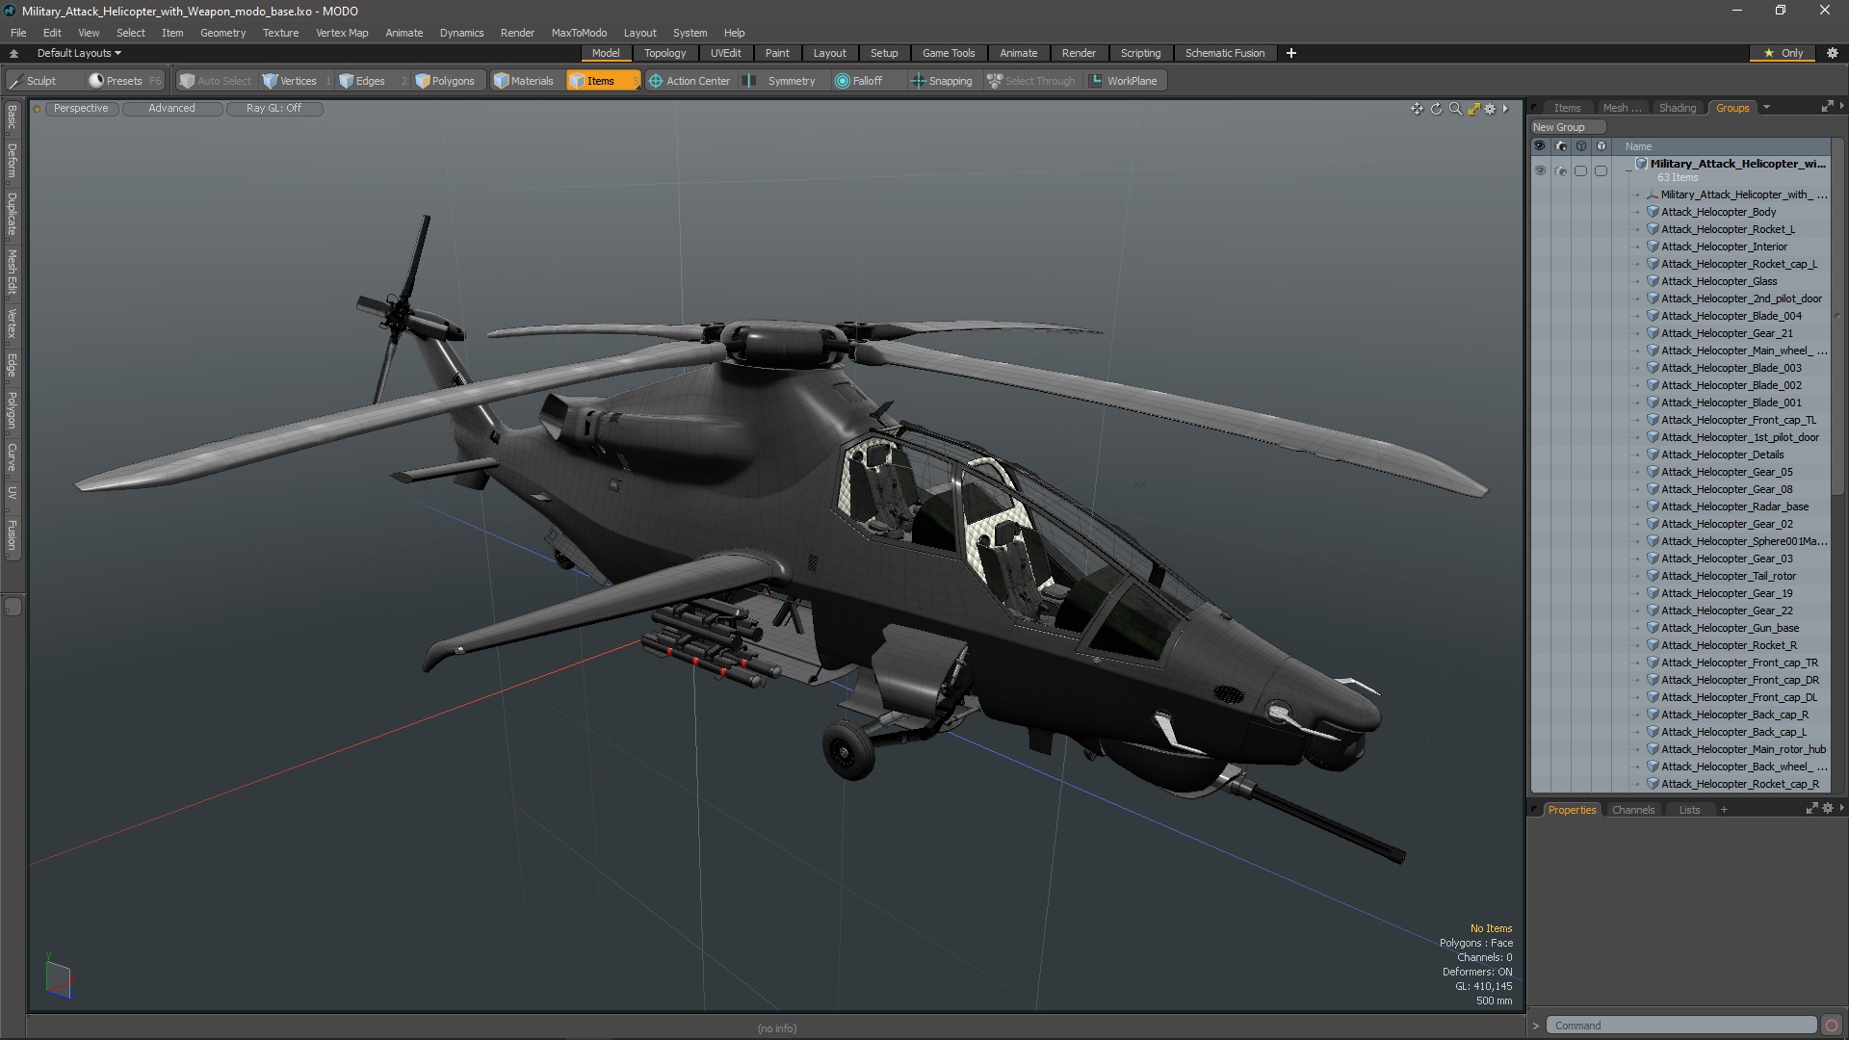
Task: Toggle visibility eye of Military_Attack_Helicopter group
Action: [1539, 171]
